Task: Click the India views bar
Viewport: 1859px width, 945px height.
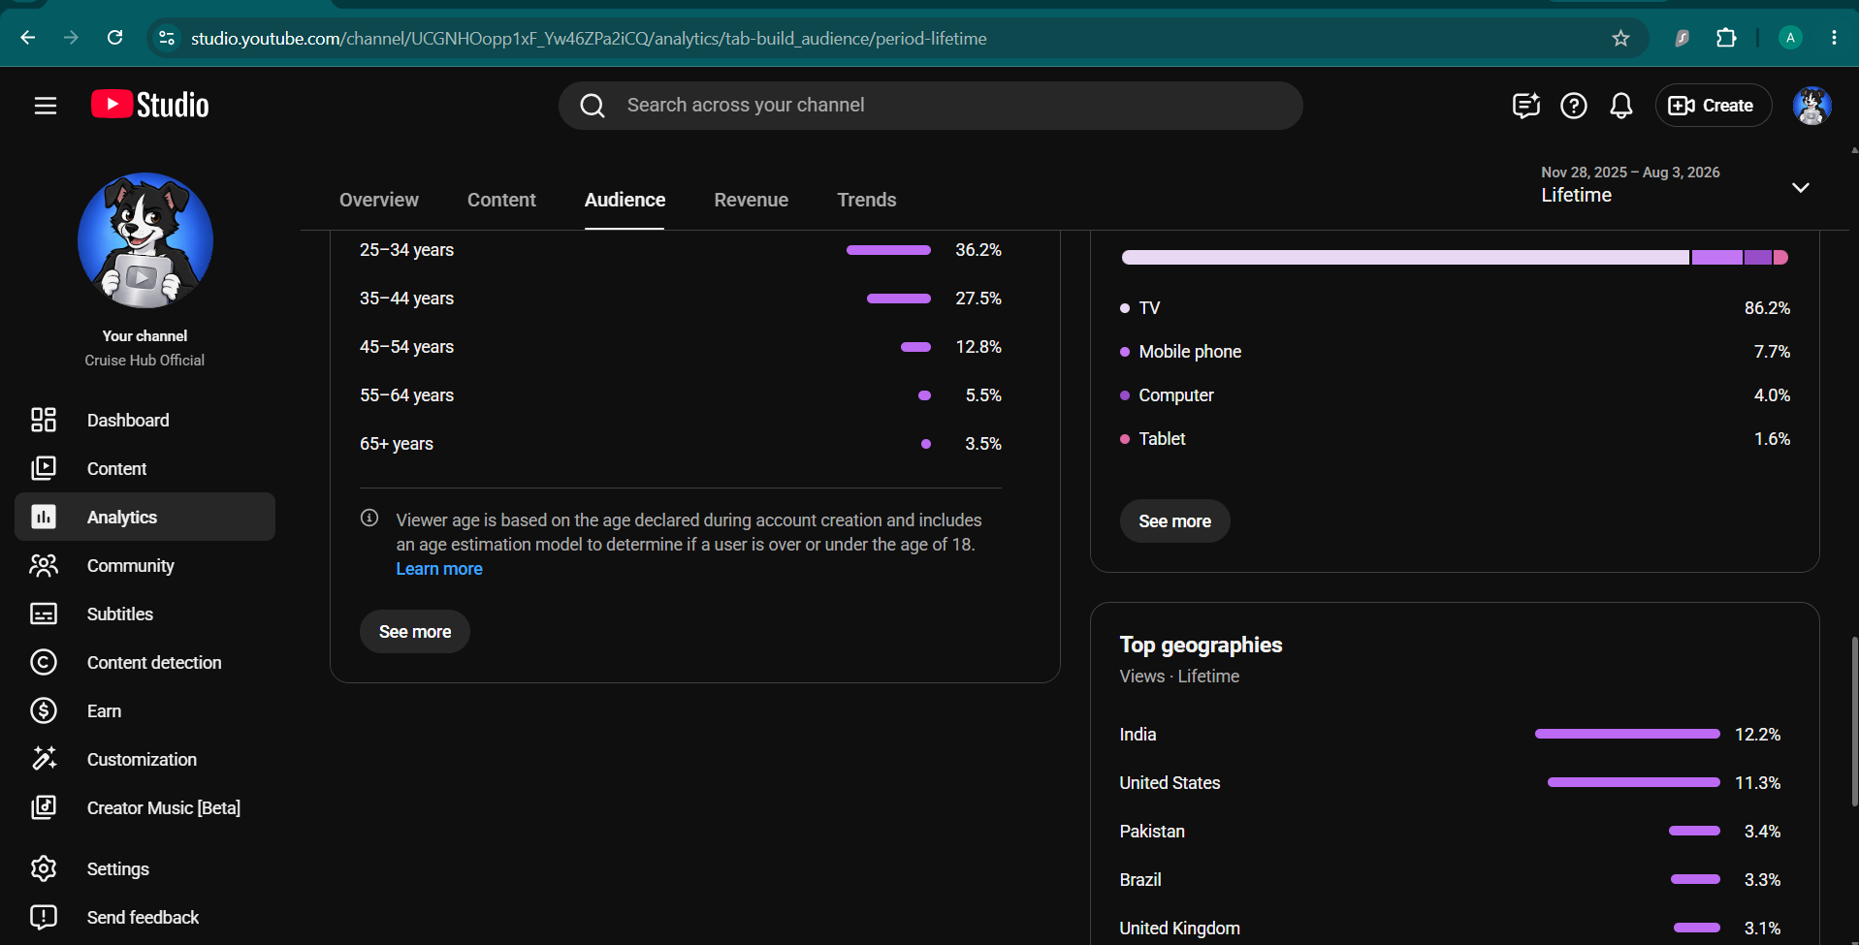Action: click(1627, 734)
